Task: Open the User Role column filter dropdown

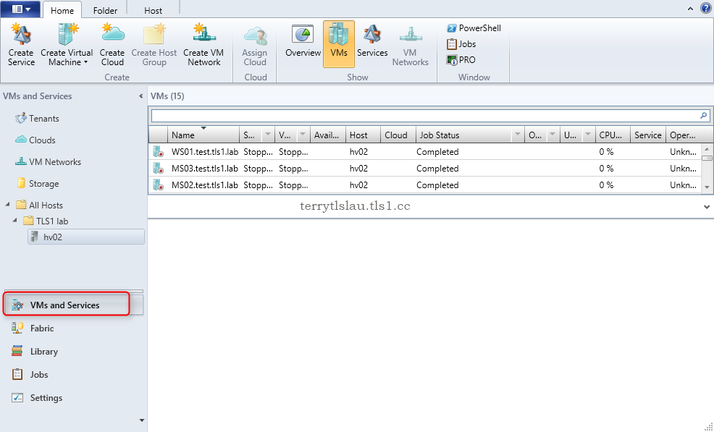Action: point(588,135)
